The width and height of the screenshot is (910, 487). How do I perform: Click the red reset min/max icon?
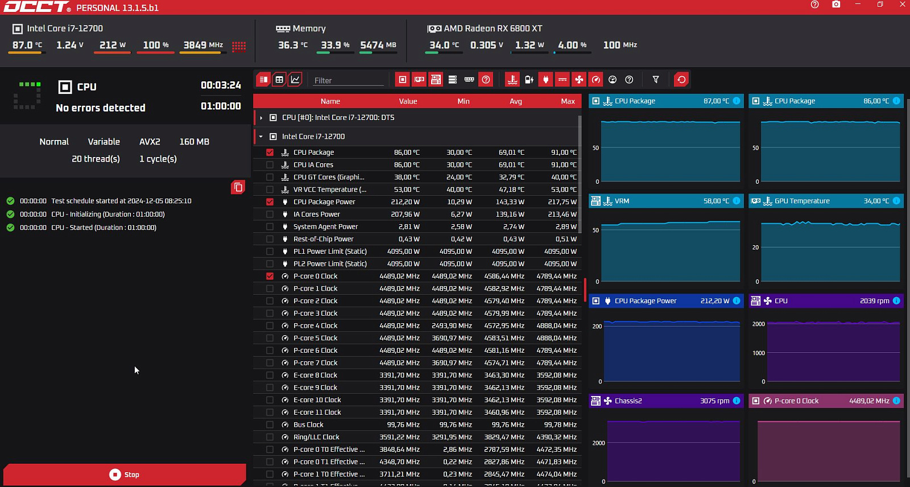pos(681,80)
